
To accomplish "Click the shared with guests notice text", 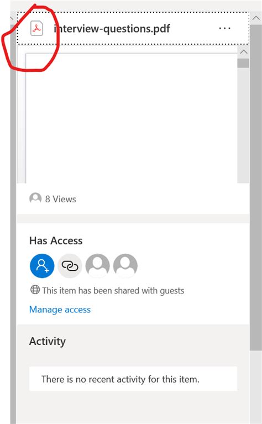I will point(113,290).
